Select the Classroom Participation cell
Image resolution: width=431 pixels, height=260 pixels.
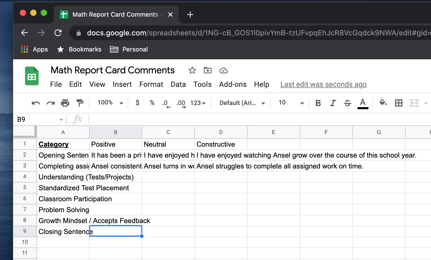pyautogui.click(x=63, y=199)
